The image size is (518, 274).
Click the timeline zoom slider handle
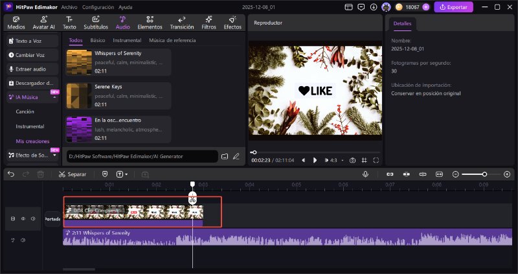484,174
